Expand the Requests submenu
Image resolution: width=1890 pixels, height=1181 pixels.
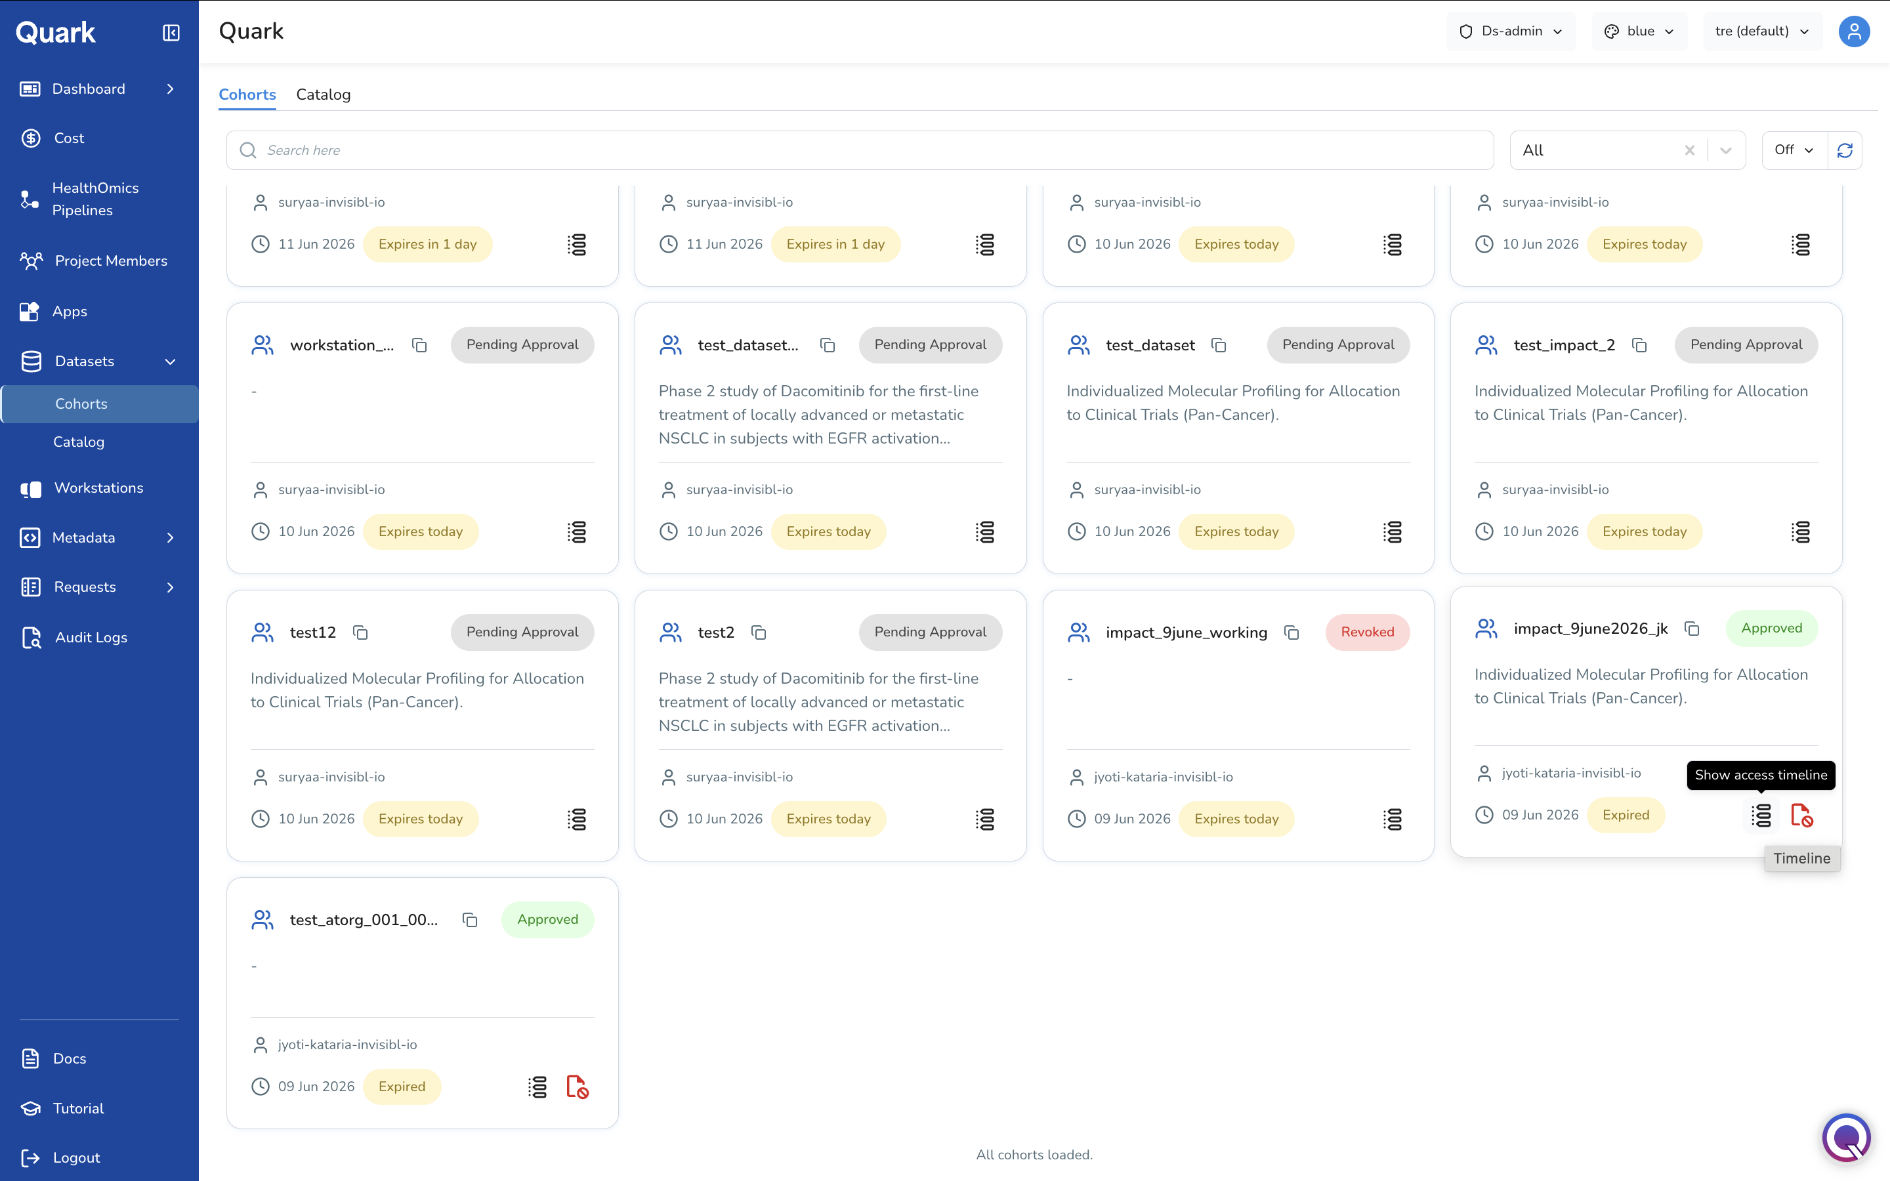point(170,587)
